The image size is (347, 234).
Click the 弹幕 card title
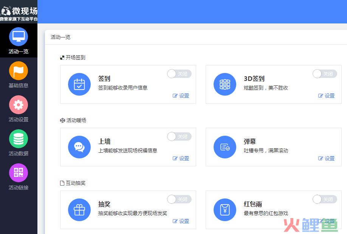(250, 141)
